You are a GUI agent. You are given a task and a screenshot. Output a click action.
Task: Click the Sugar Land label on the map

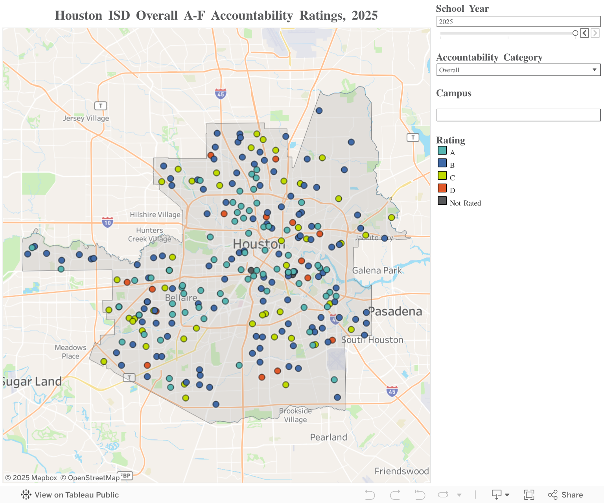point(32,382)
